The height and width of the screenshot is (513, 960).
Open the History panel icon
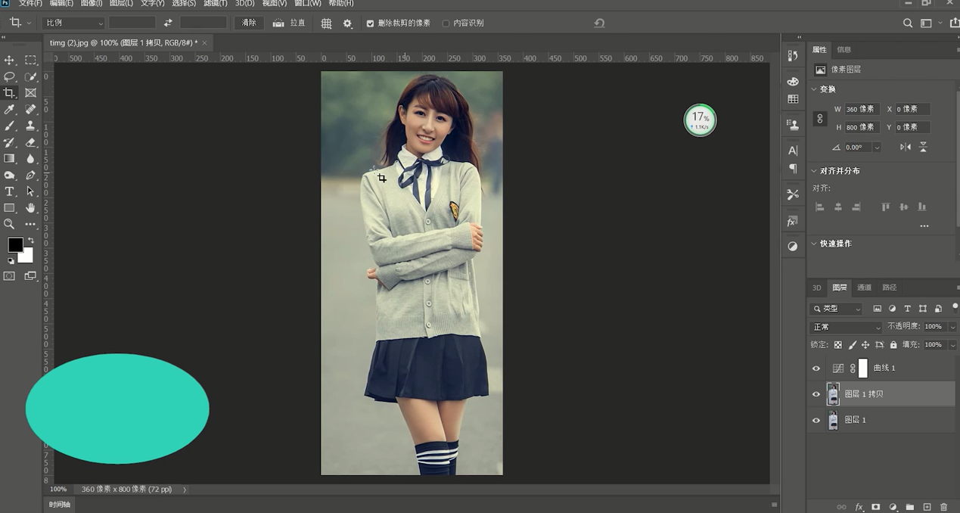792,55
